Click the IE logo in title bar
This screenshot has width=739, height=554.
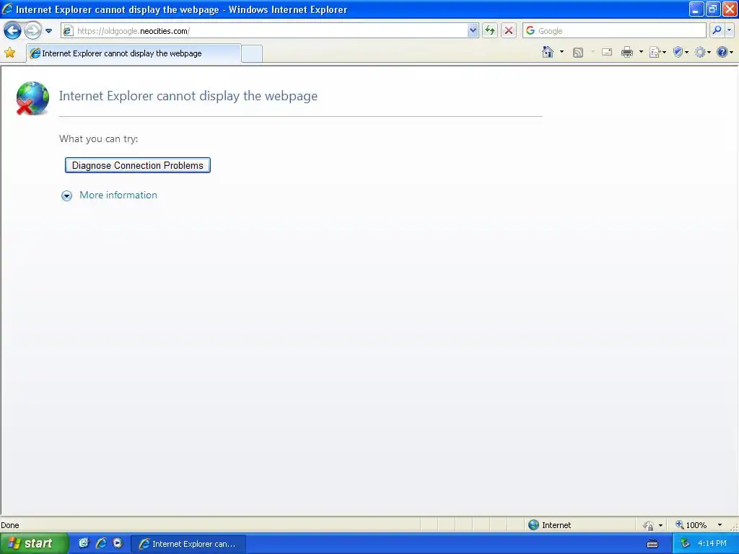point(7,9)
